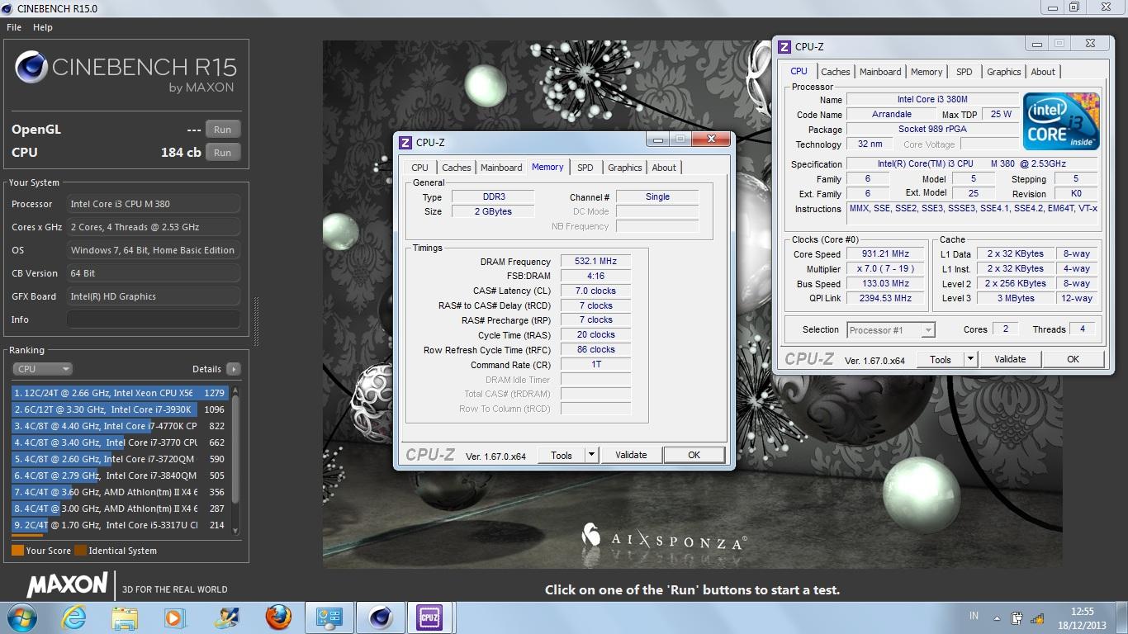This screenshot has height=634, width=1128.
Task: Open the control panel taskbar icon
Action: (x=329, y=617)
